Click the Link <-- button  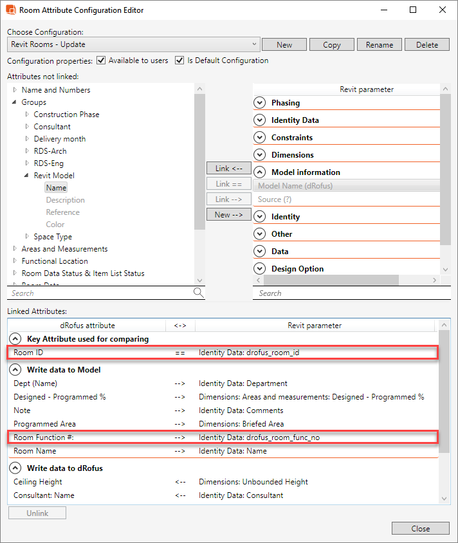coord(229,169)
